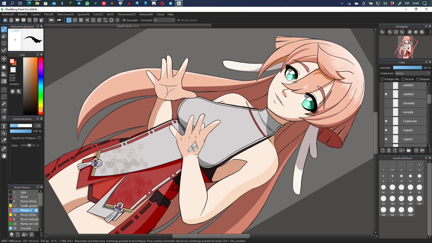Click the layer Opacidad slider bar
Image resolution: width=432 pixels, height=243 pixels.
[408, 67]
